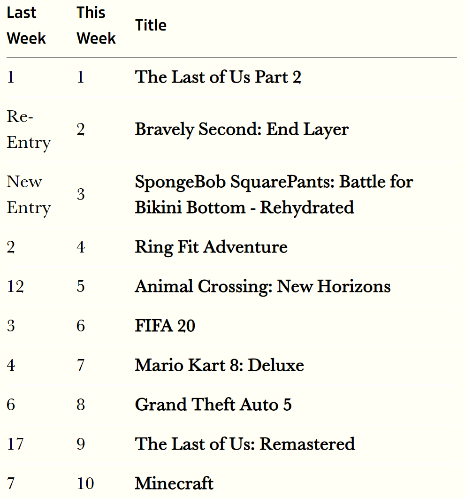
Task: Click this week rank 5 cell
Action: (81, 287)
